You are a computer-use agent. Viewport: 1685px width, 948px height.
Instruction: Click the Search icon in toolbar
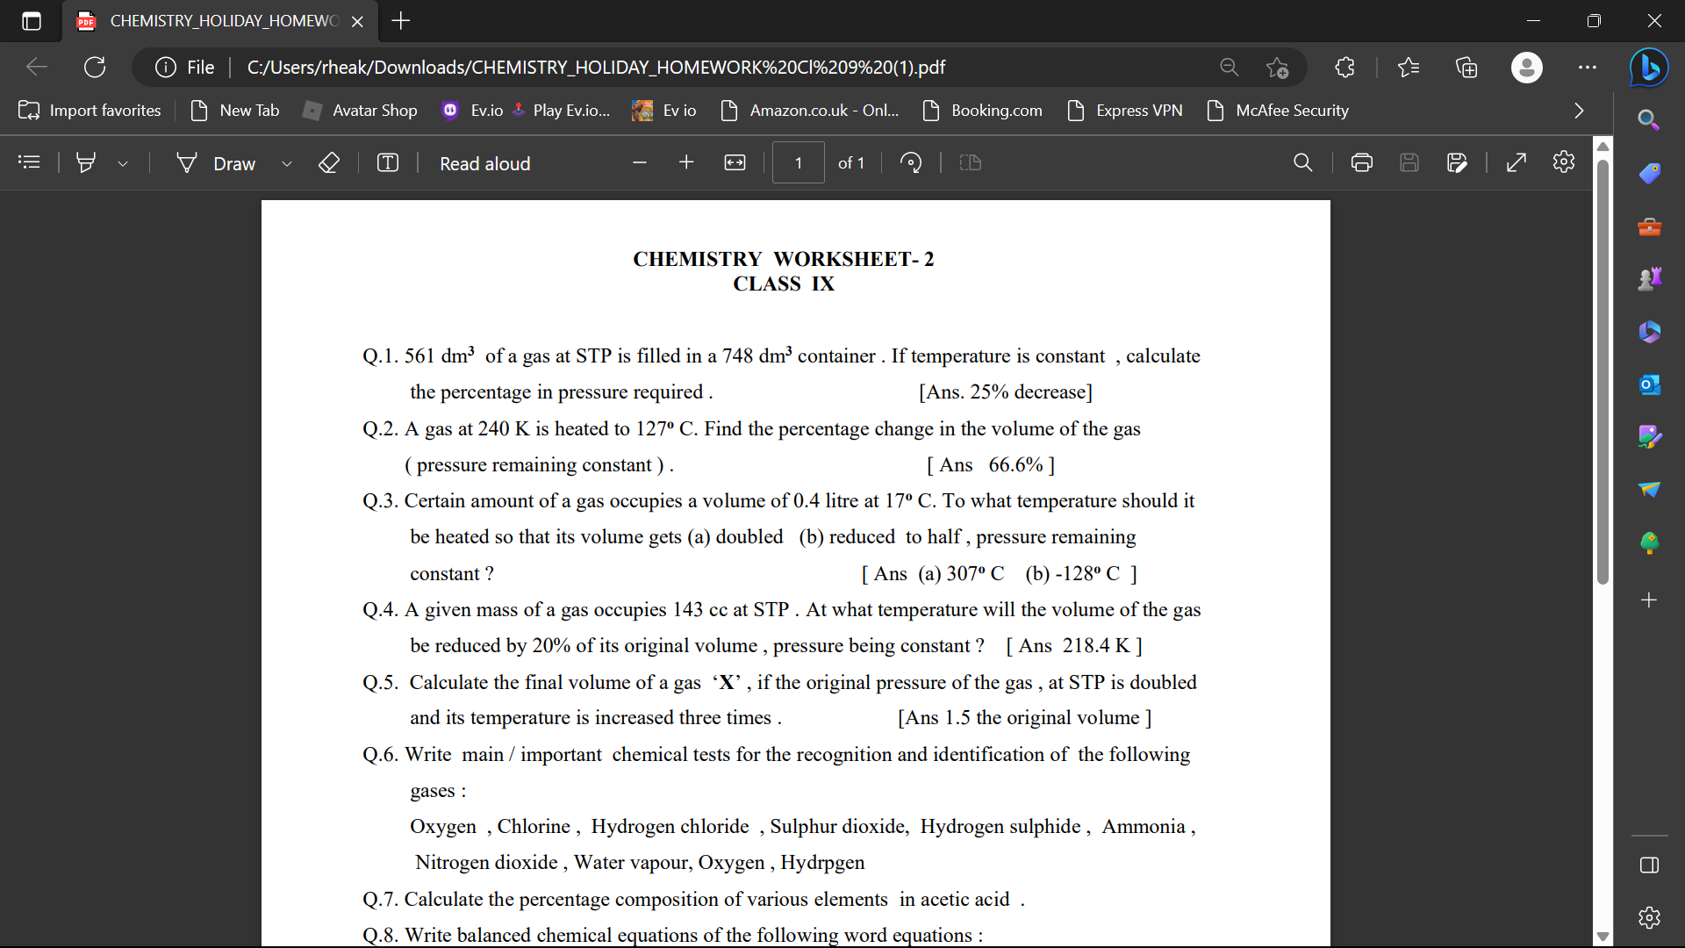pos(1304,162)
